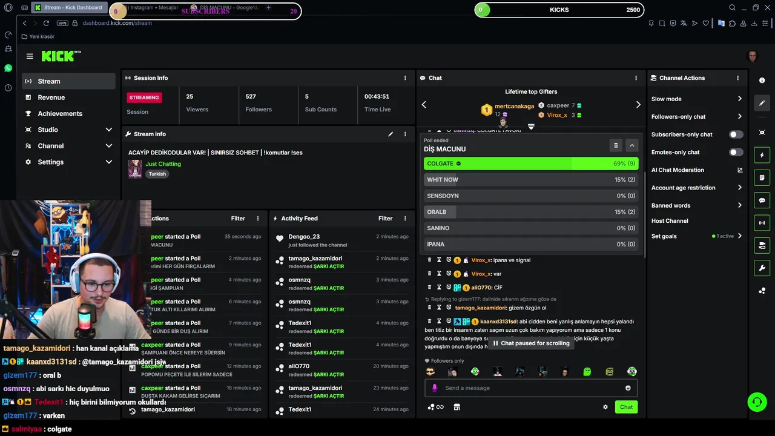Click the wrench tools icon in right rail
This screenshot has width=775, height=436.
point(762,268)
